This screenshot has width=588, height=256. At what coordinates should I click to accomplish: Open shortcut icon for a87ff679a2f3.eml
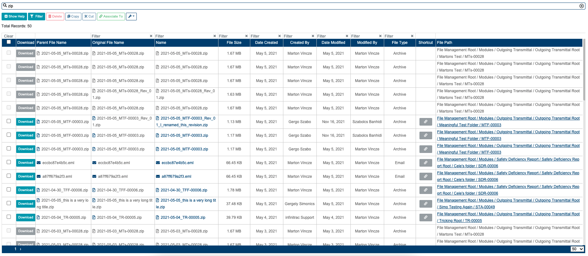[425, 176]
